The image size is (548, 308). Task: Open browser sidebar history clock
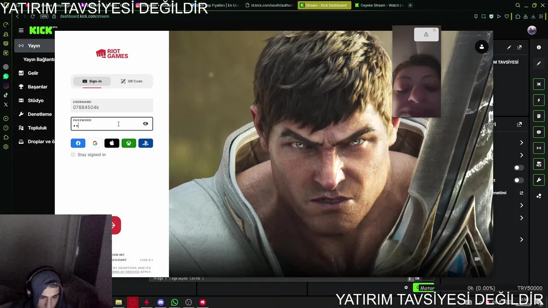(x=6, y=128)
